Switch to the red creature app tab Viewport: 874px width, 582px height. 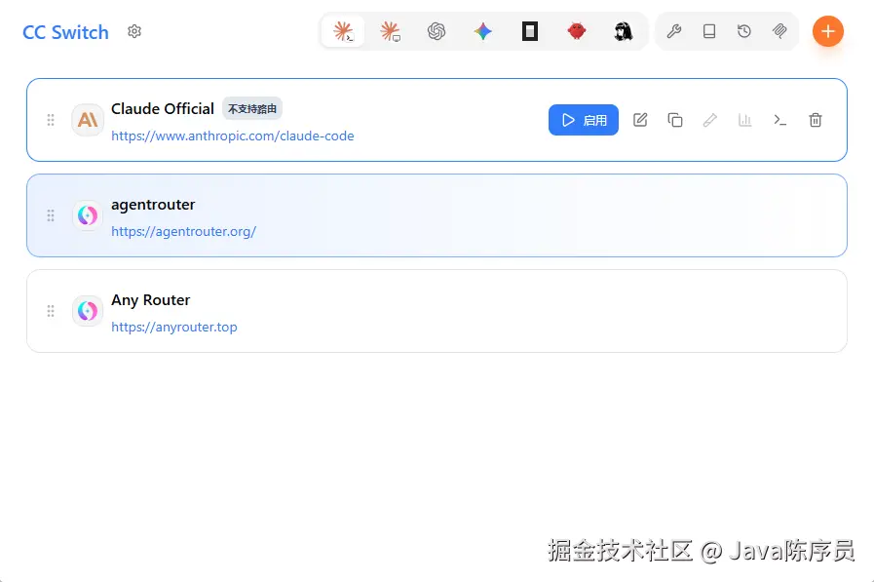point(577,31)
